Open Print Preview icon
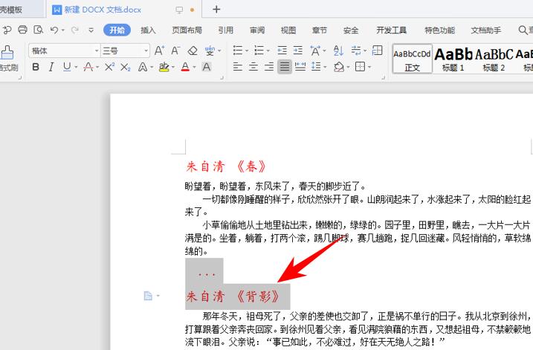533x350 pixels. tap(39, 30)
